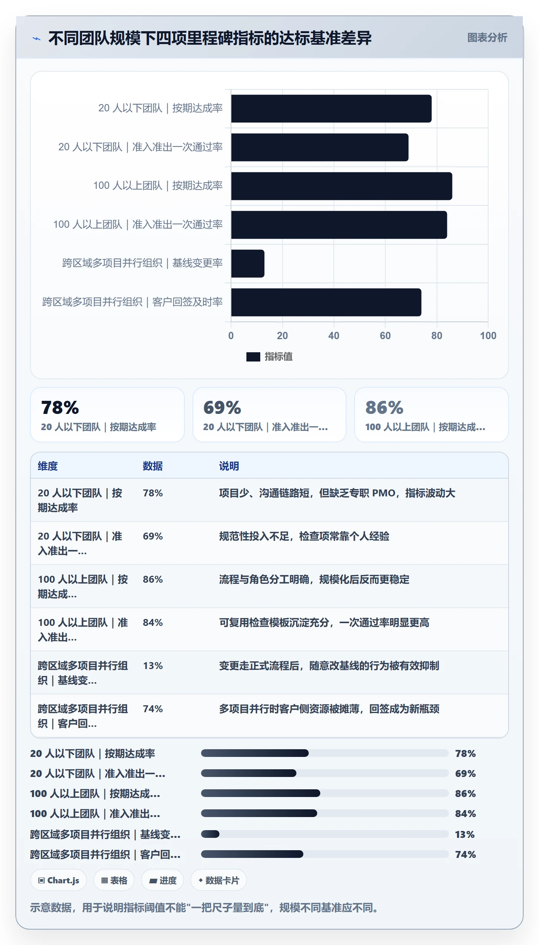This screenshot has height=945, width=539.
Task: Click the 86% progress bar
Action: pos(325,793)
